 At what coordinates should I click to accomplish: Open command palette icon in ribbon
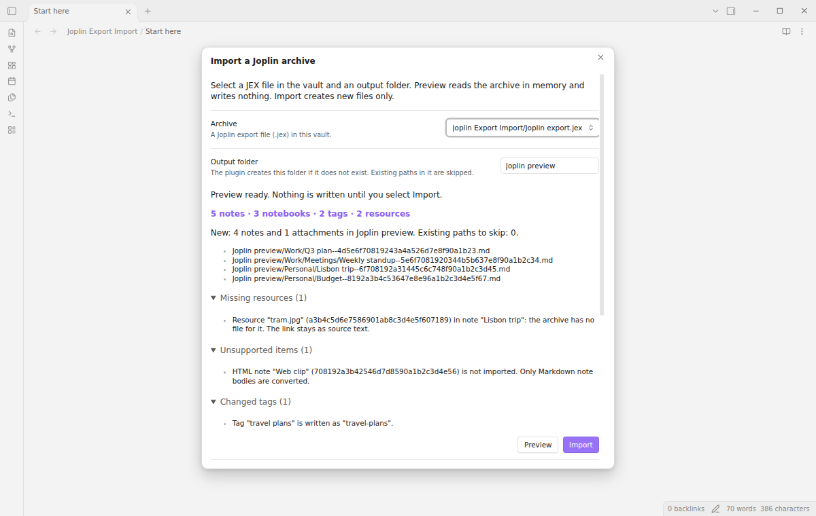[12, 113]
